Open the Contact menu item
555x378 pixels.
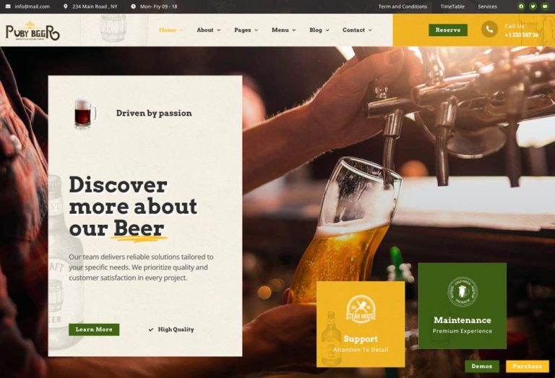coord(357,30)
